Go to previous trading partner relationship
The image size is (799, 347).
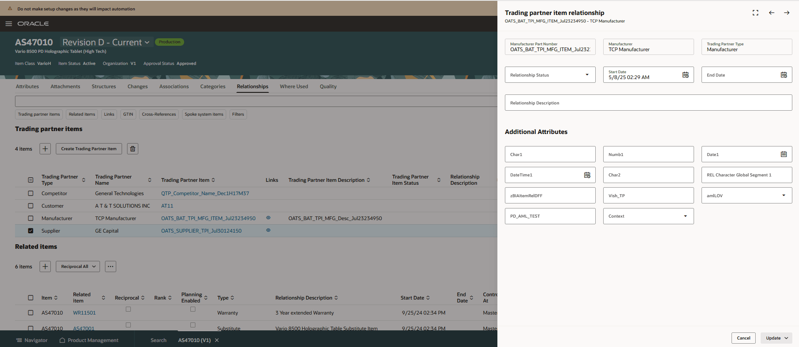pyautogui.click(x=772, y=13)
